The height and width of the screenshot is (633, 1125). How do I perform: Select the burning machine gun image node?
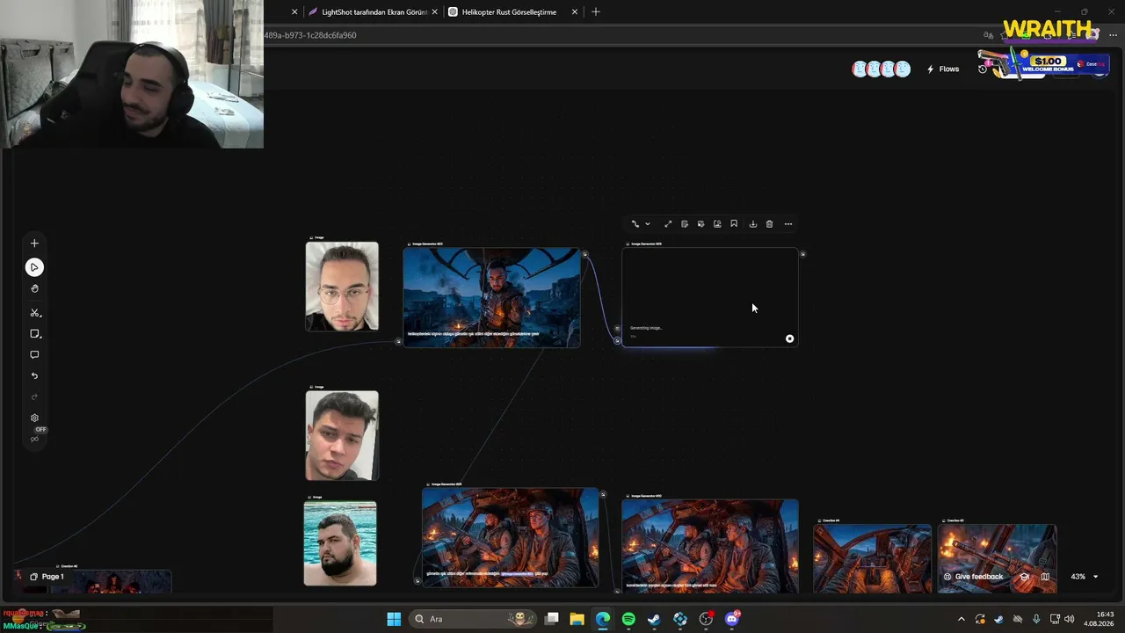pos(997,558)
